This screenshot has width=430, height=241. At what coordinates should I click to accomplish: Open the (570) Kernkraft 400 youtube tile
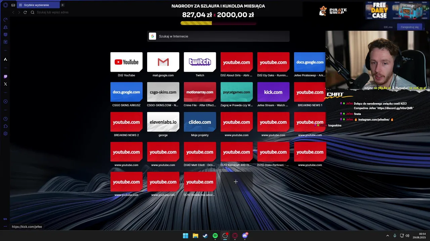[x=236, y=152]
